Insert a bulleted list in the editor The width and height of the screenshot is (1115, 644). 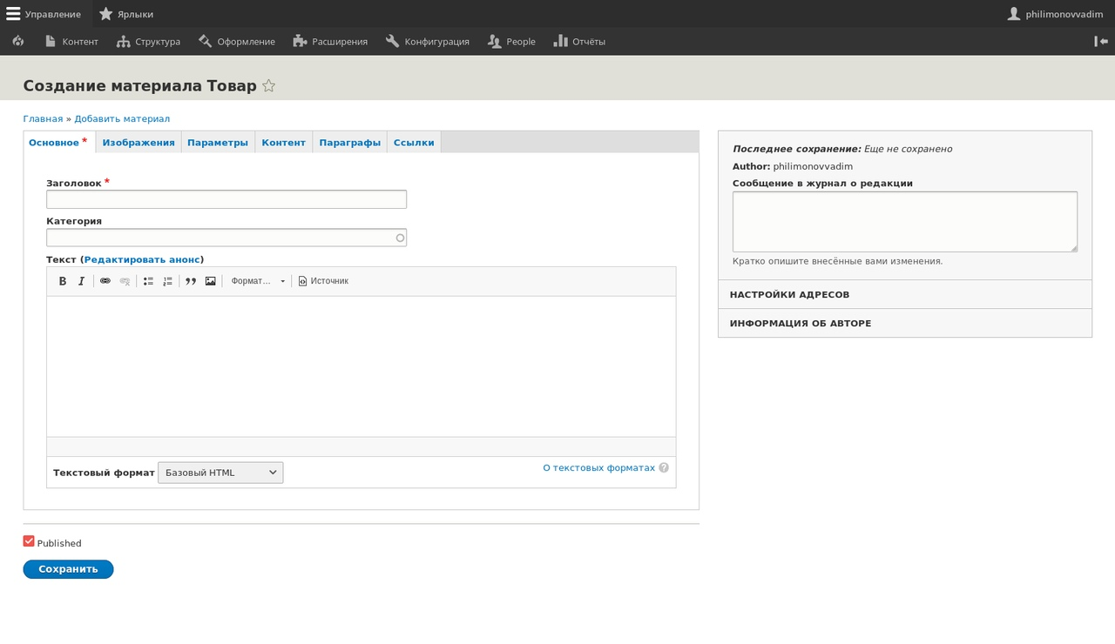point(148,281)
